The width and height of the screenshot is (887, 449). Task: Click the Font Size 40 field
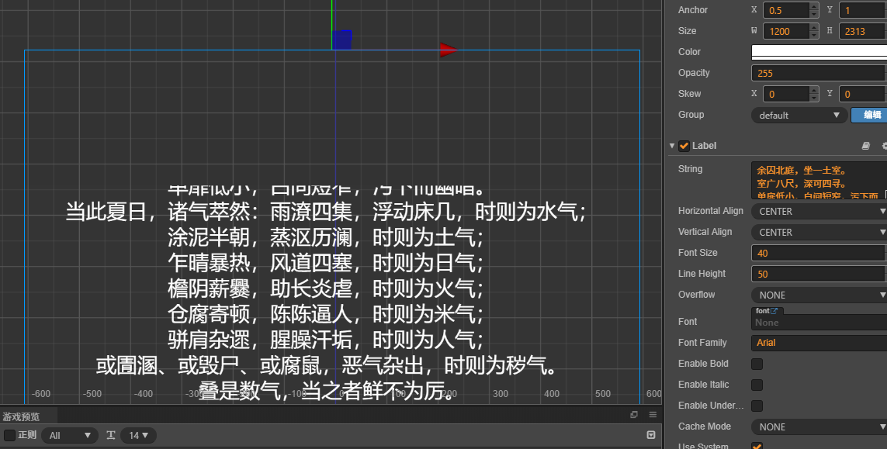tap(819, 253)
